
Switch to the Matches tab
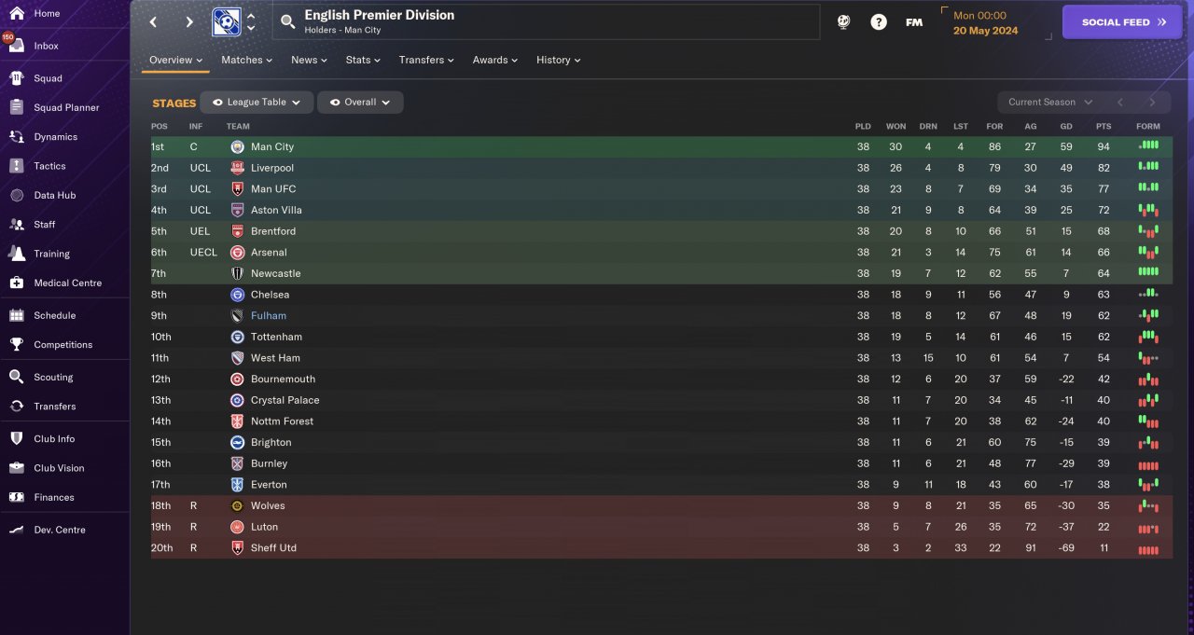pos(246,60)
